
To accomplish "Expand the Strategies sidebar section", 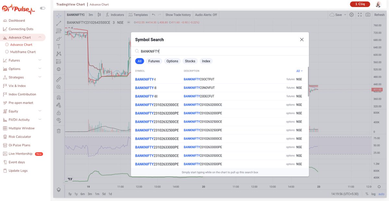I will pos(40,77).
